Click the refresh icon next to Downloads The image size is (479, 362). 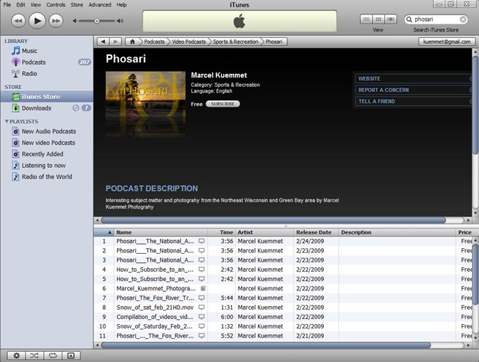coord(75,108)
